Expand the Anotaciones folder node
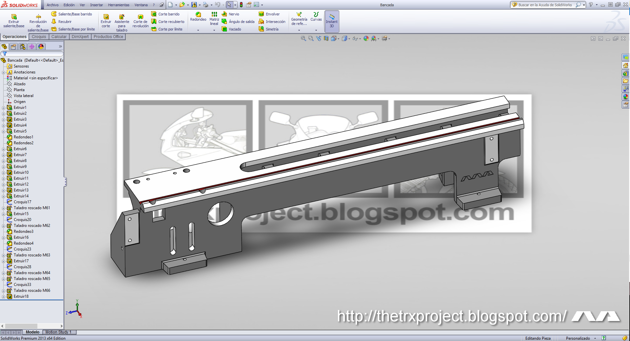 (4, 72)
